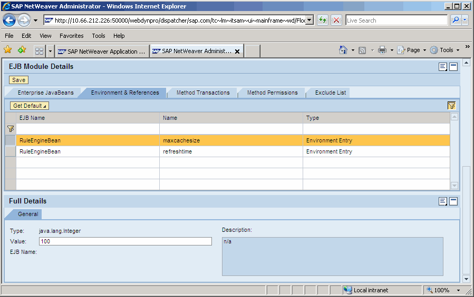The width and height of the screenshot is (474, 297).
Task: Open the Print options dropdown arrow
Action: pos(392,50)
